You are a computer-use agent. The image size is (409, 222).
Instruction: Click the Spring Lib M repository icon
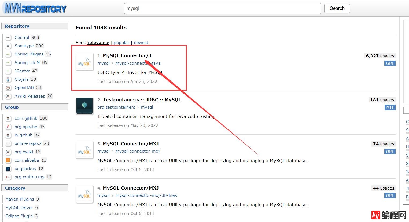(x=8, y=62)
